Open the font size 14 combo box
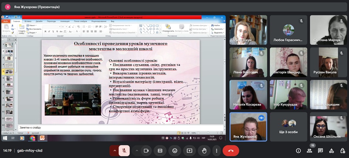The width and height of the screenshot is (349, 158). (64, 27)
